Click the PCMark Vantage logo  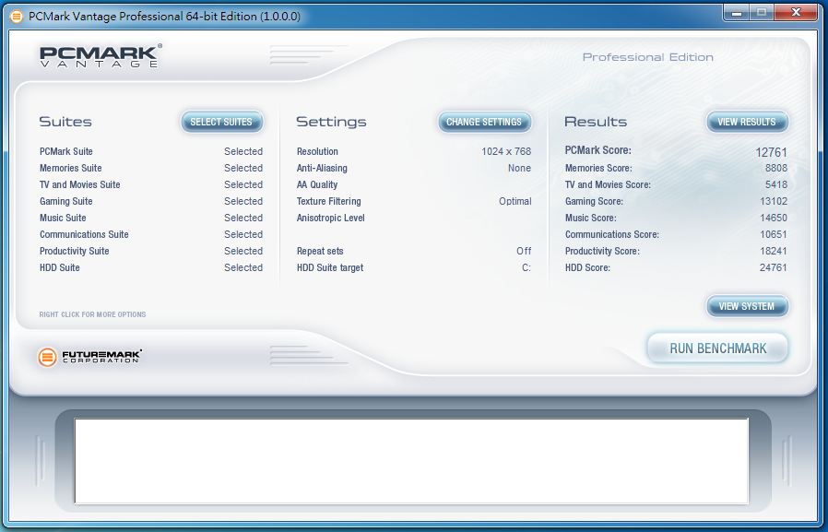coord(100,56)
